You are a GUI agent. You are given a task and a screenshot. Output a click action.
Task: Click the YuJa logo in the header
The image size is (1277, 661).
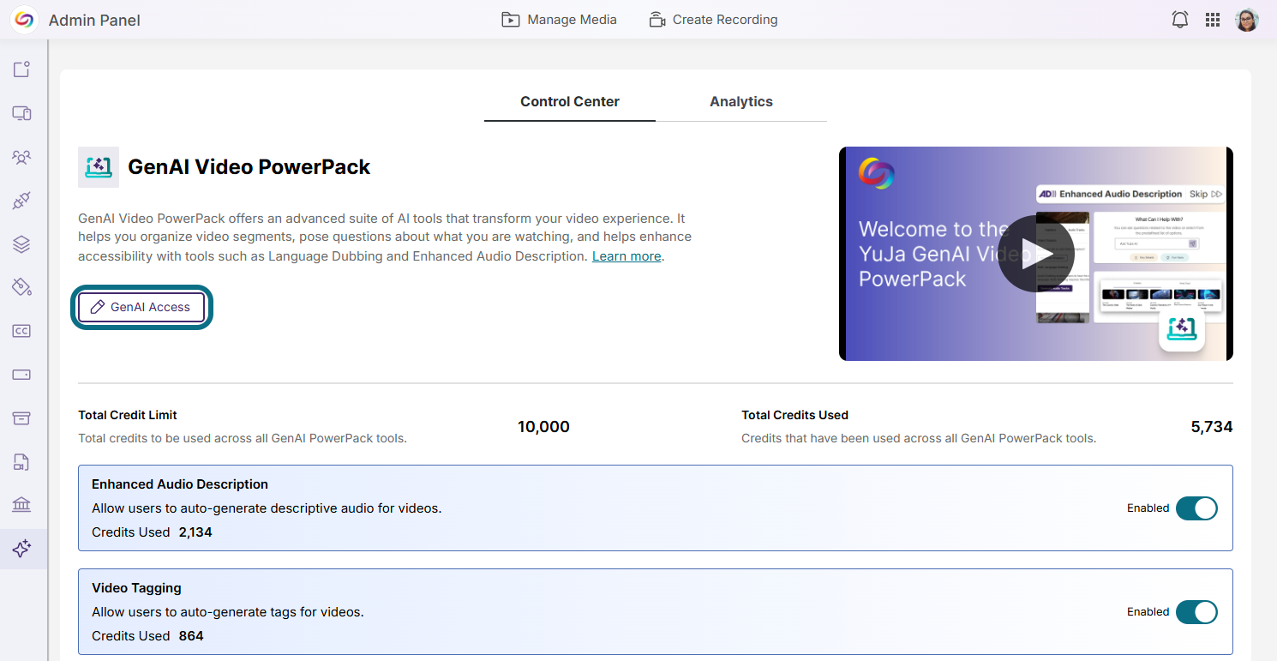pyautogui.click(x=24, y=20)
